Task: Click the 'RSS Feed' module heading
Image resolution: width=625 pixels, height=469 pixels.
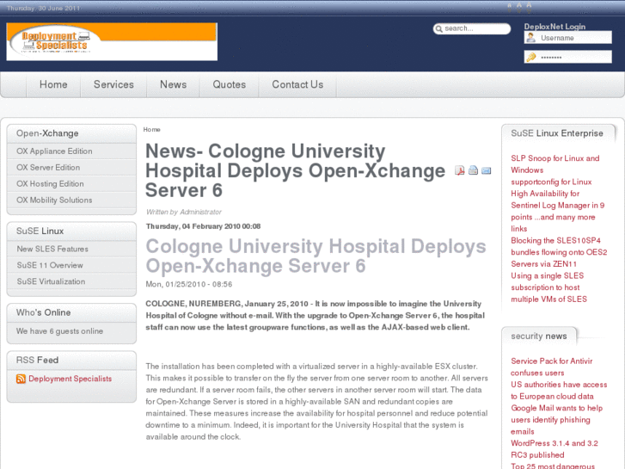Action: [x=38, y=360]
